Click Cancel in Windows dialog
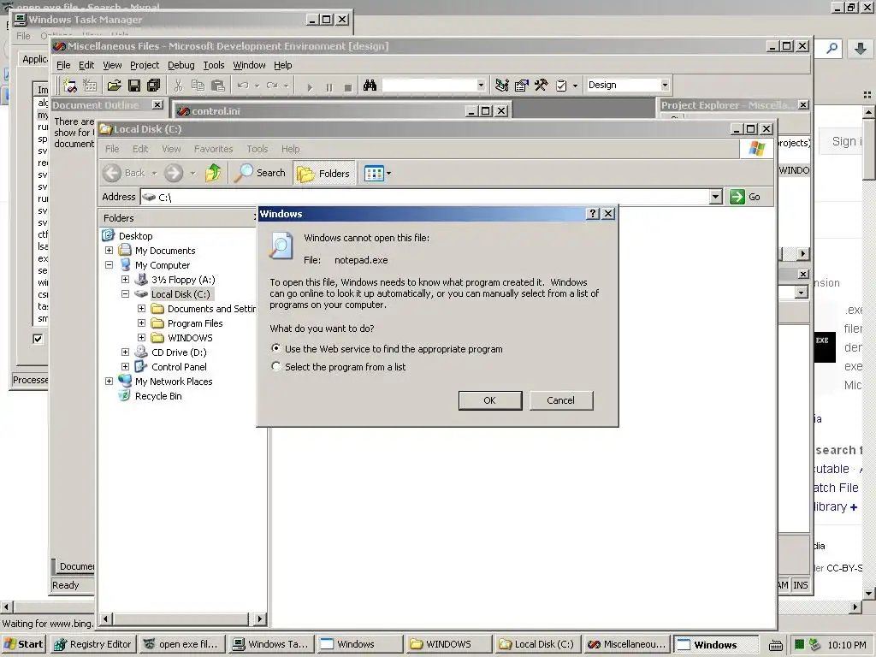This screenshot has width=876, height=657. 561,400
